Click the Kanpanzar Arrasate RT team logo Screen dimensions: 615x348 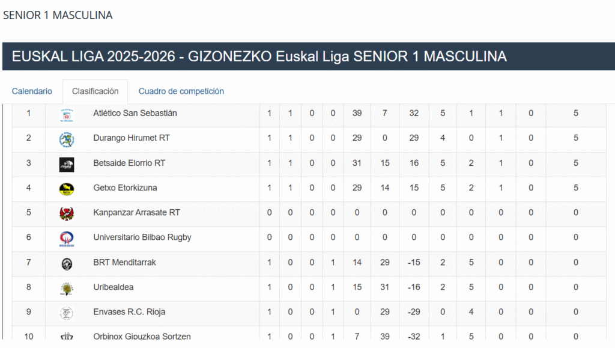(x=67, y=213)
